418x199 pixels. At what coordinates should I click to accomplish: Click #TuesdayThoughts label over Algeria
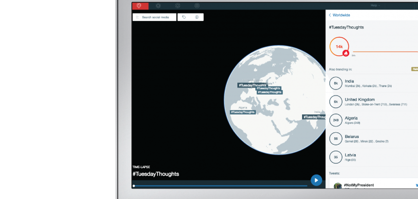(243, 112)
